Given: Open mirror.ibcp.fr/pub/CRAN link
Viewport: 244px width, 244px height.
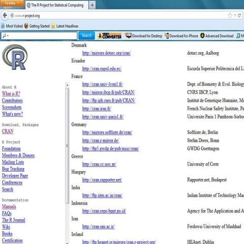Looking at the screenshot, I should coord(109,93).
